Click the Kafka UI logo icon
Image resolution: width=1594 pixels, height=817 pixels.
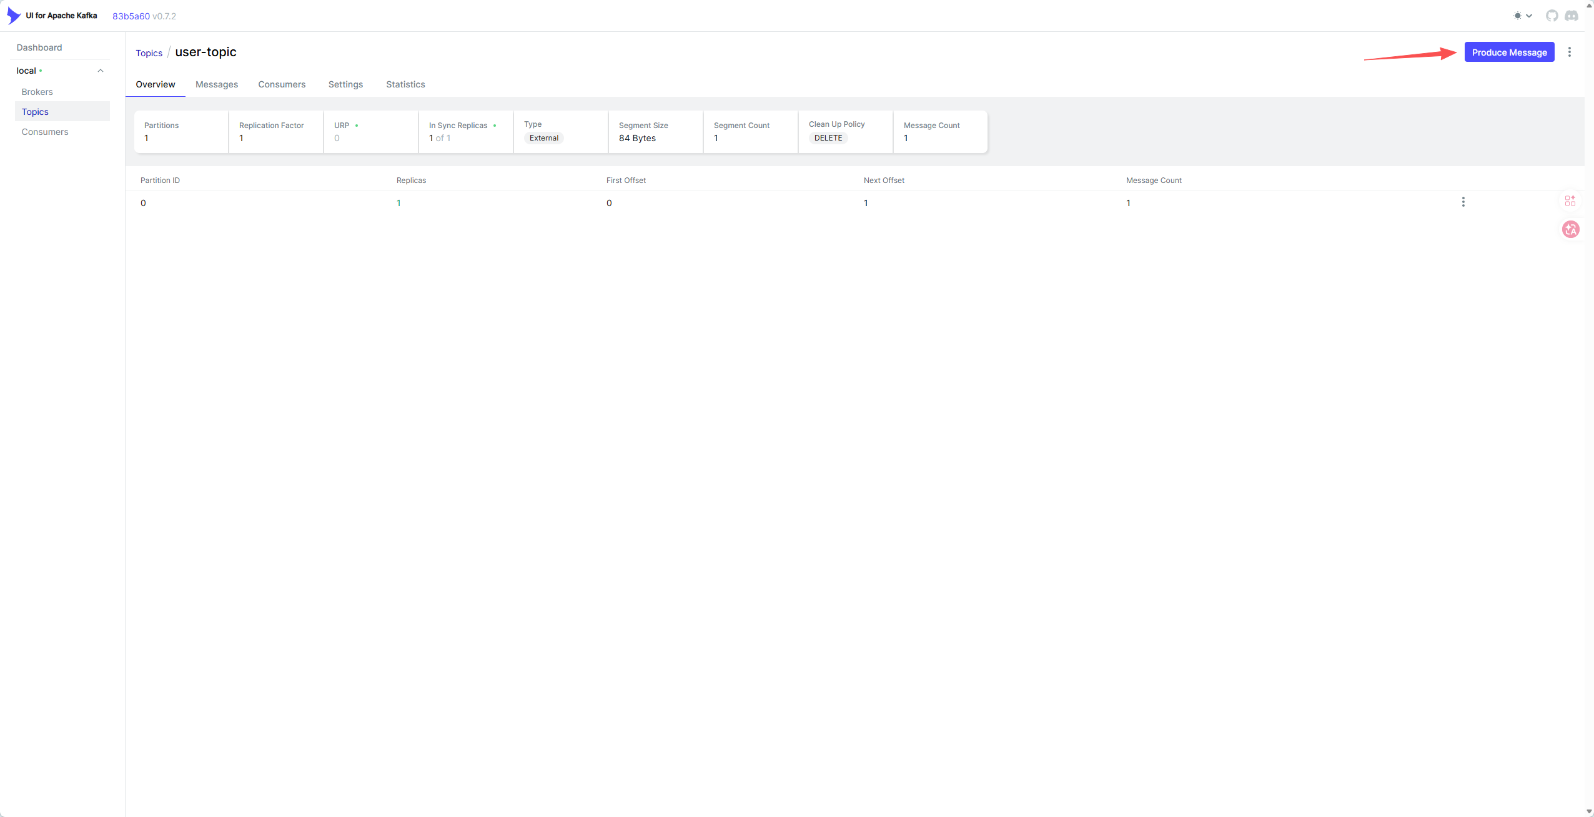14,16
